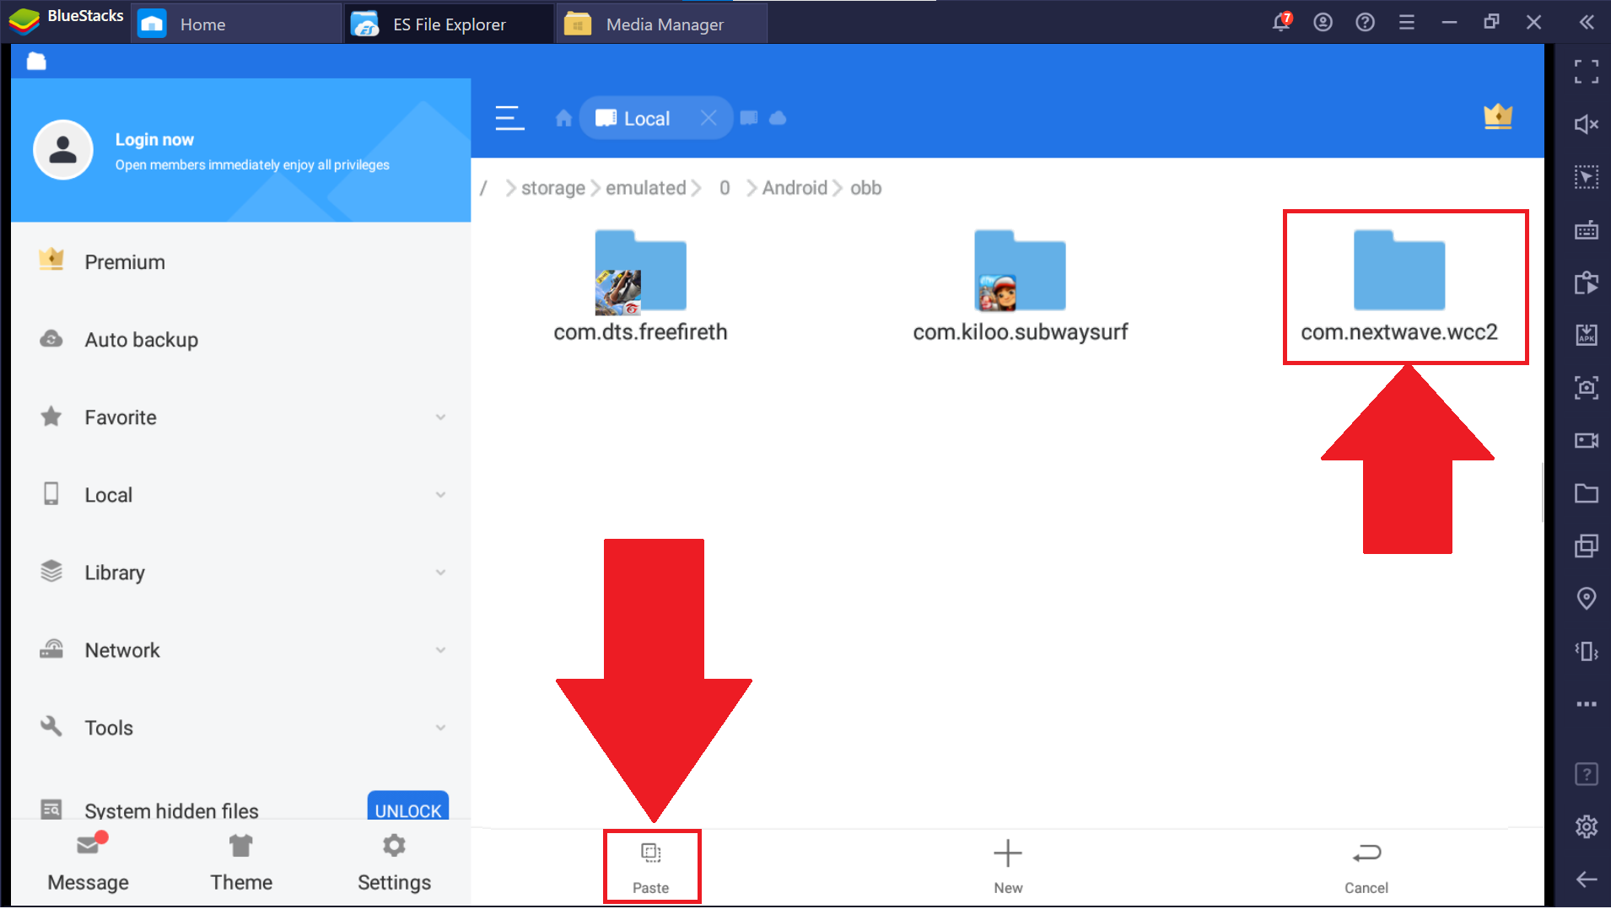Go to root slash in breadcrumb

[x=483, y=188]
